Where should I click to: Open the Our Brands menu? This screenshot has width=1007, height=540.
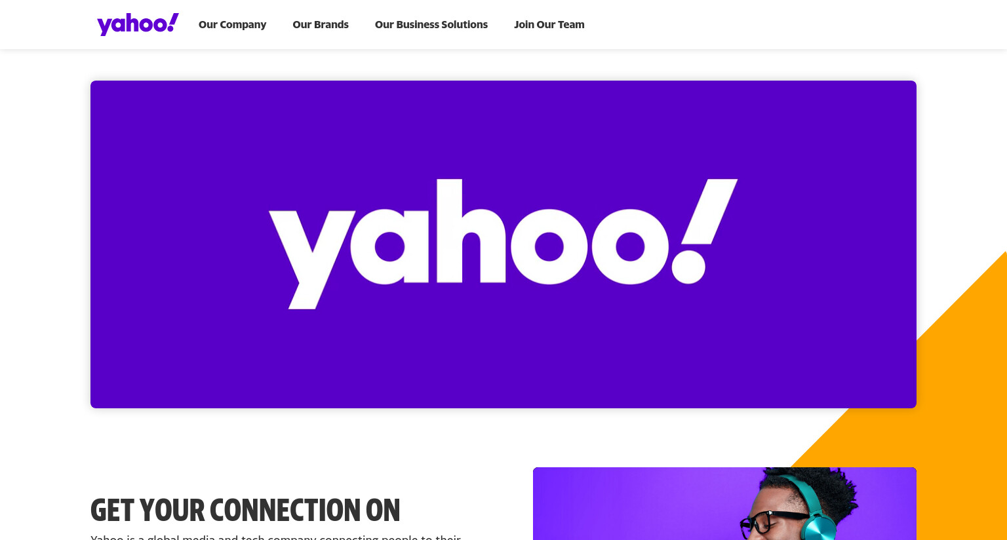click(321, 24)
